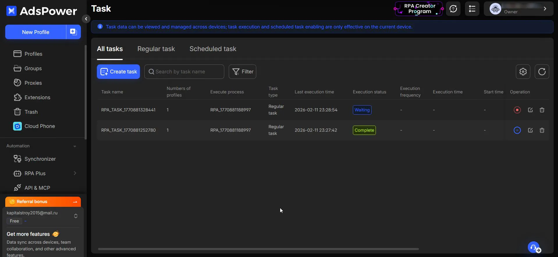Open the account switcher for kapitalstroy2015@mail.ru

pos(76,216)
